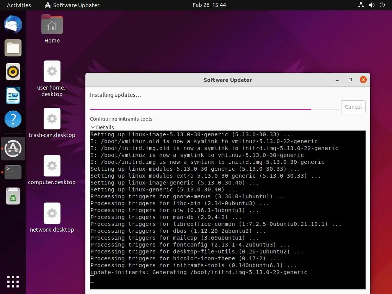Click the Software Updater title bar

227,80
